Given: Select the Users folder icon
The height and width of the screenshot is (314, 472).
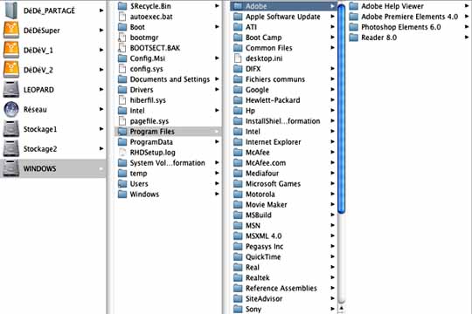Looking at the screenshot, I should click(x=122, y=183).
